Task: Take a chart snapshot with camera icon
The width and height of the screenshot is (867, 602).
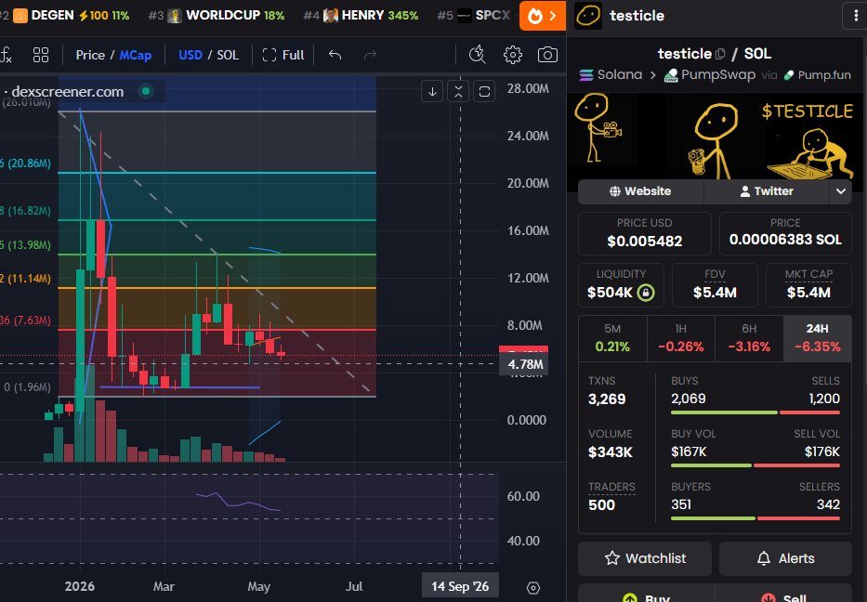Action: click(547, 55)
